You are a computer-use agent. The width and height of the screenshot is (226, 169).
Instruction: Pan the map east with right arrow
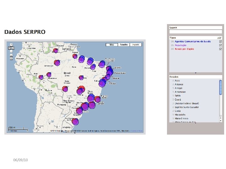[13, 48]
